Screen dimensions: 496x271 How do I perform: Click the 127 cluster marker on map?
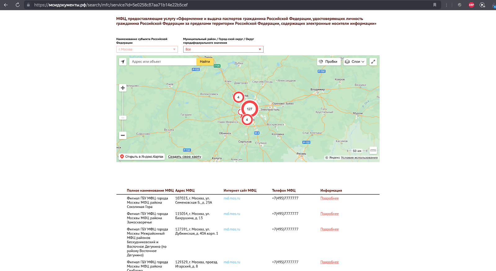(x=250, y=109)
